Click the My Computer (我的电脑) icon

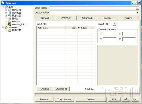[x=10, y=13]
